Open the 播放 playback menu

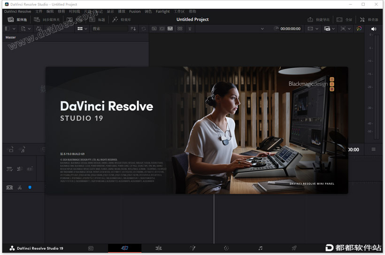pos(122,11)
